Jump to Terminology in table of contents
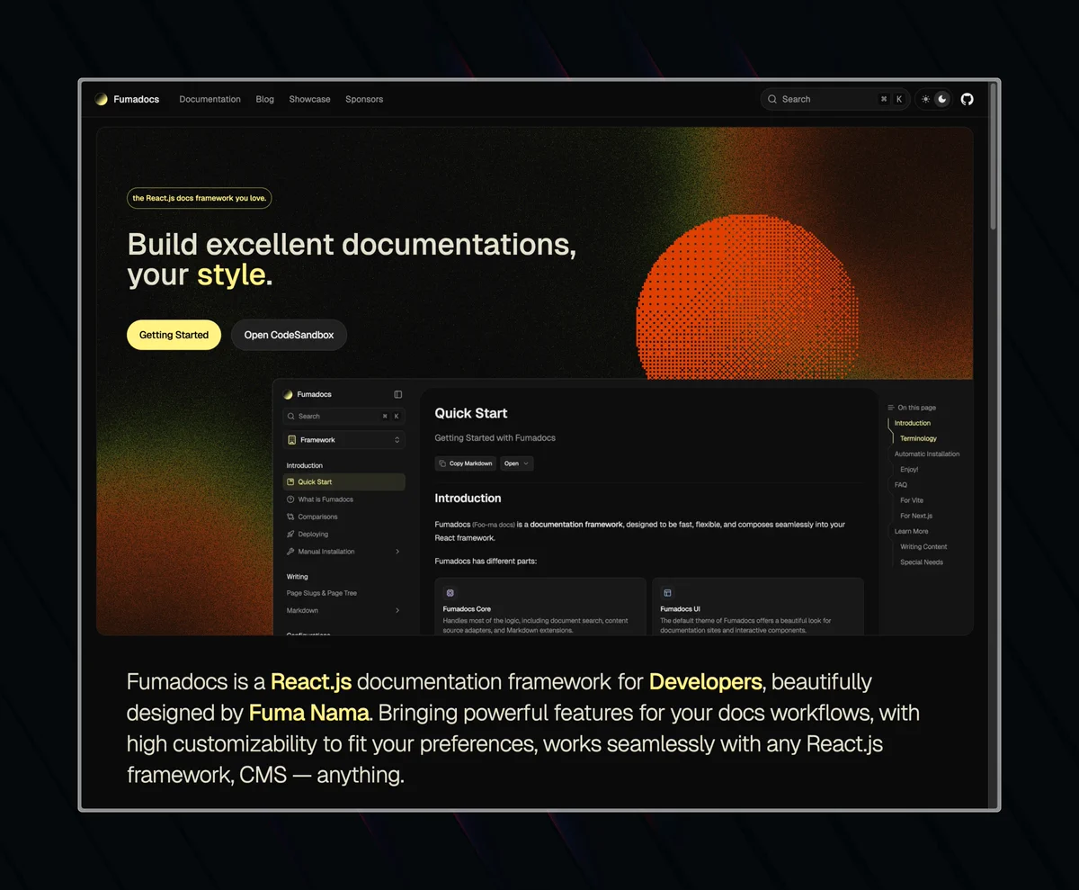Viewport: 1079px width, 890px height. (918, 438)
